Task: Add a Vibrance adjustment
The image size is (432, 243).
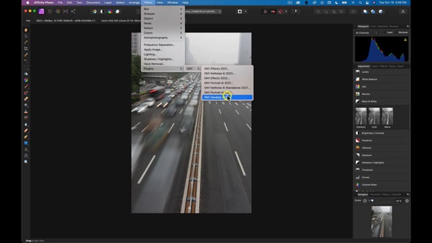Action: (x=382, y=148)
